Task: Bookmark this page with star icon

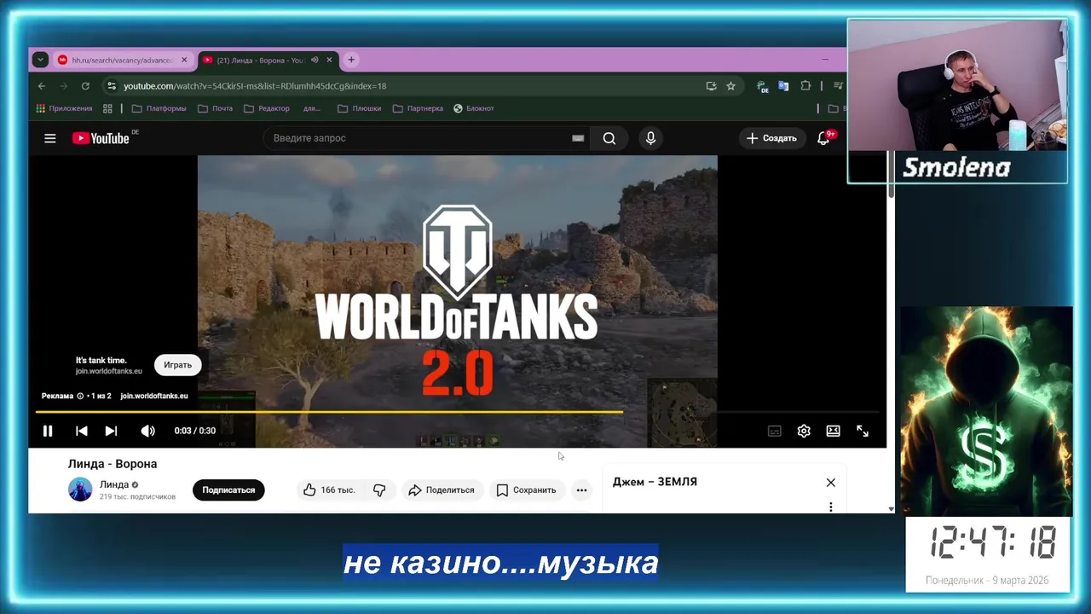Action: click(730, 86)
